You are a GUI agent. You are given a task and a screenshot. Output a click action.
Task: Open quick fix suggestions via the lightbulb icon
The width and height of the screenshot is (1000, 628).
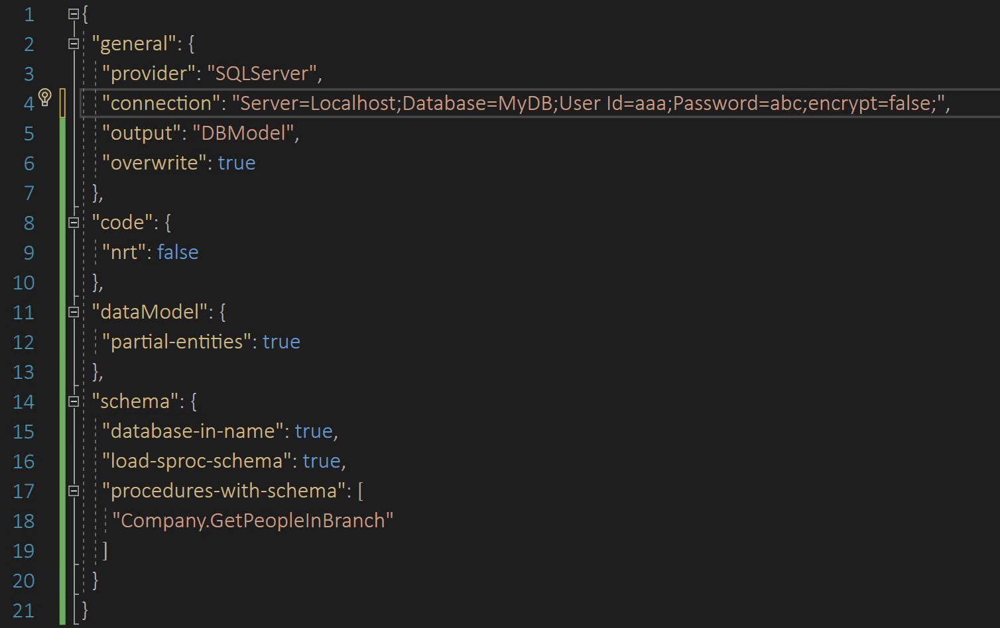pyautogui.click(x=44, y=97)
